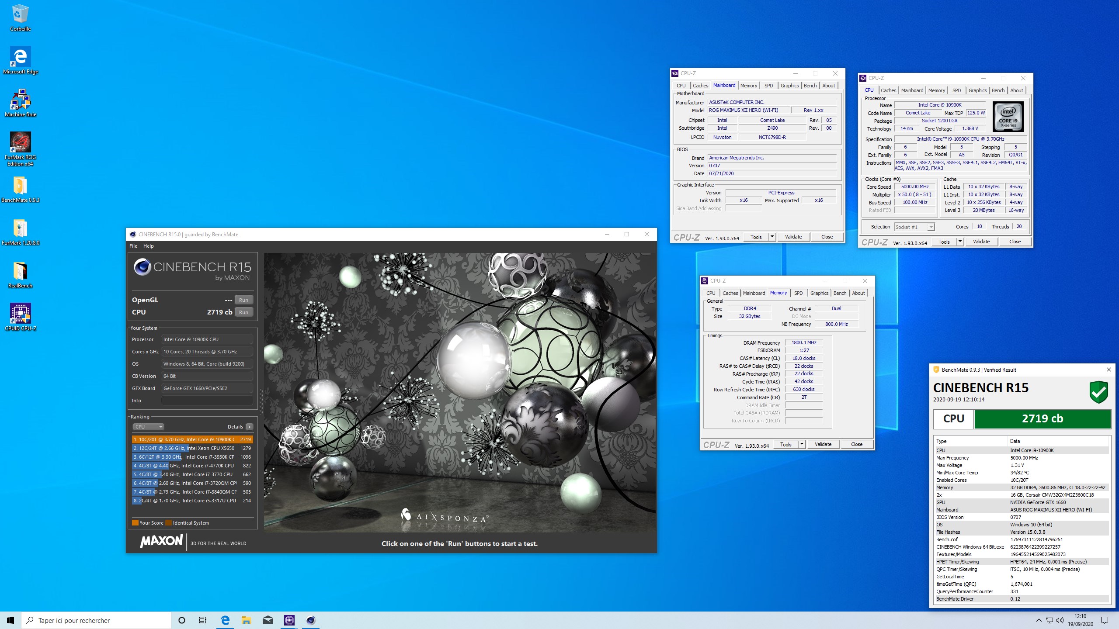1119x629 pixels.
Task: Switch to SPD tab in Memory CPU-Z window
Action: (x=798, y=293)
